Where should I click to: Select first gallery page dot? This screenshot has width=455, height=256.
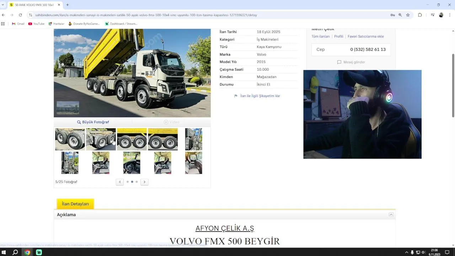tap(128, 182)
